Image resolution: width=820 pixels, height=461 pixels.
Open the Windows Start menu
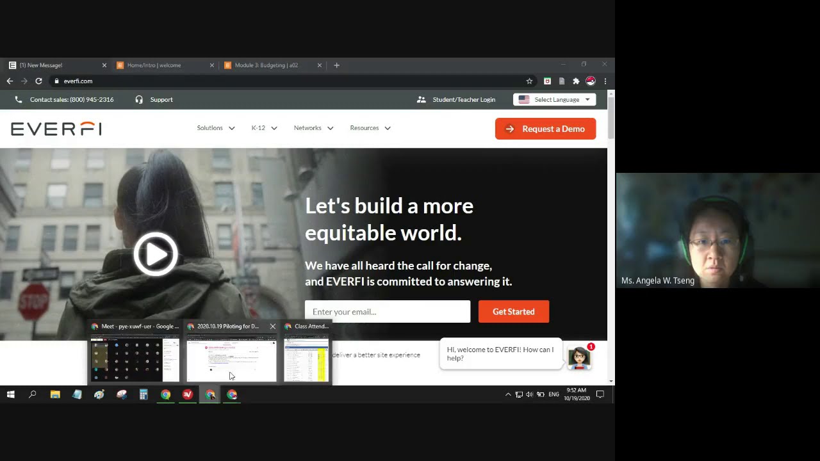tap(11, 394)
